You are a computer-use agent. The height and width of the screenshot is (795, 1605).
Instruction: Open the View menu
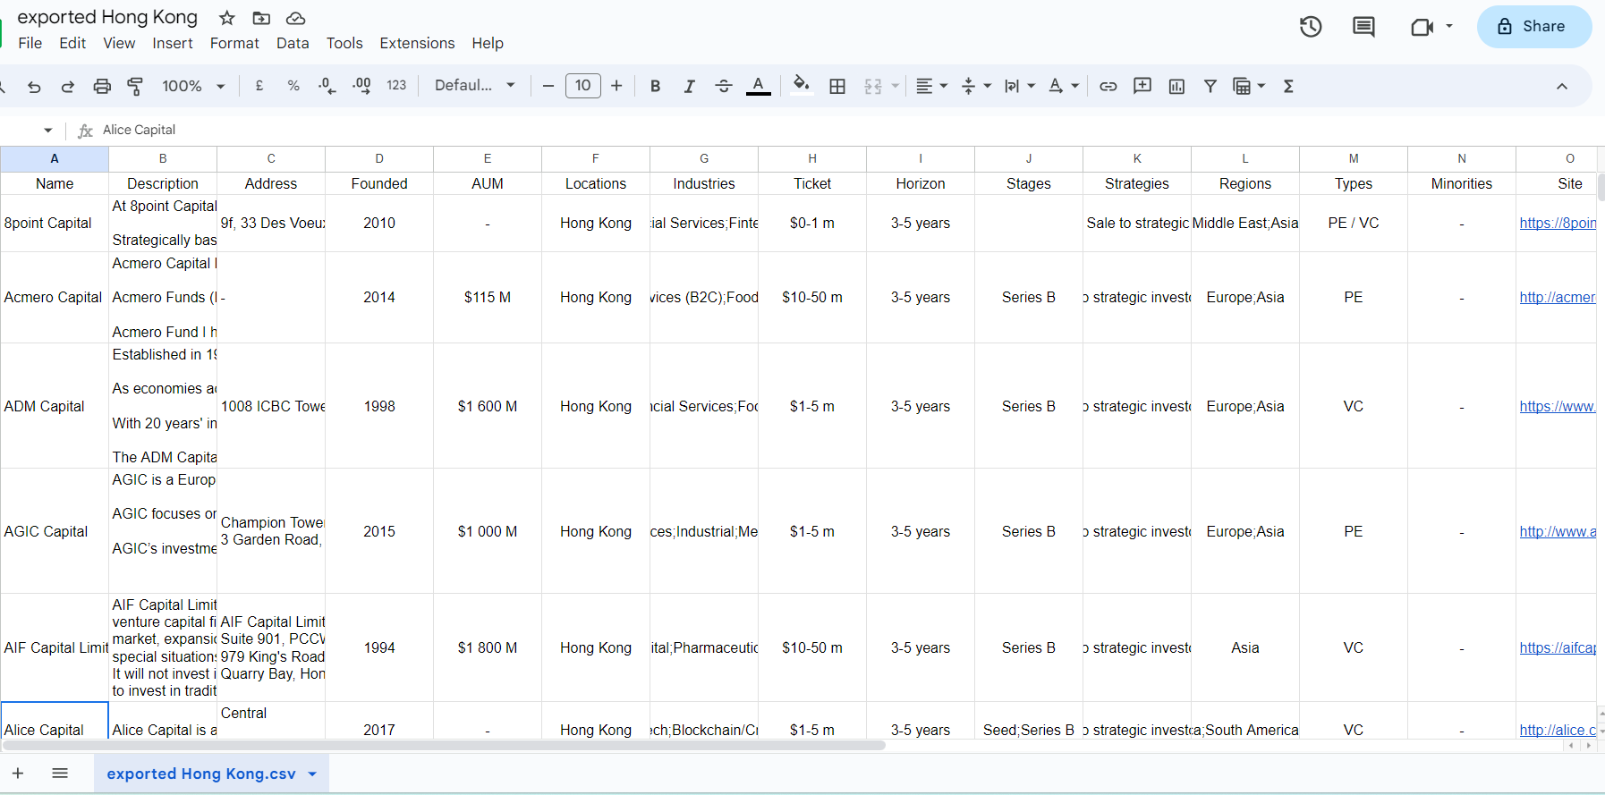[x=119, y=43]
